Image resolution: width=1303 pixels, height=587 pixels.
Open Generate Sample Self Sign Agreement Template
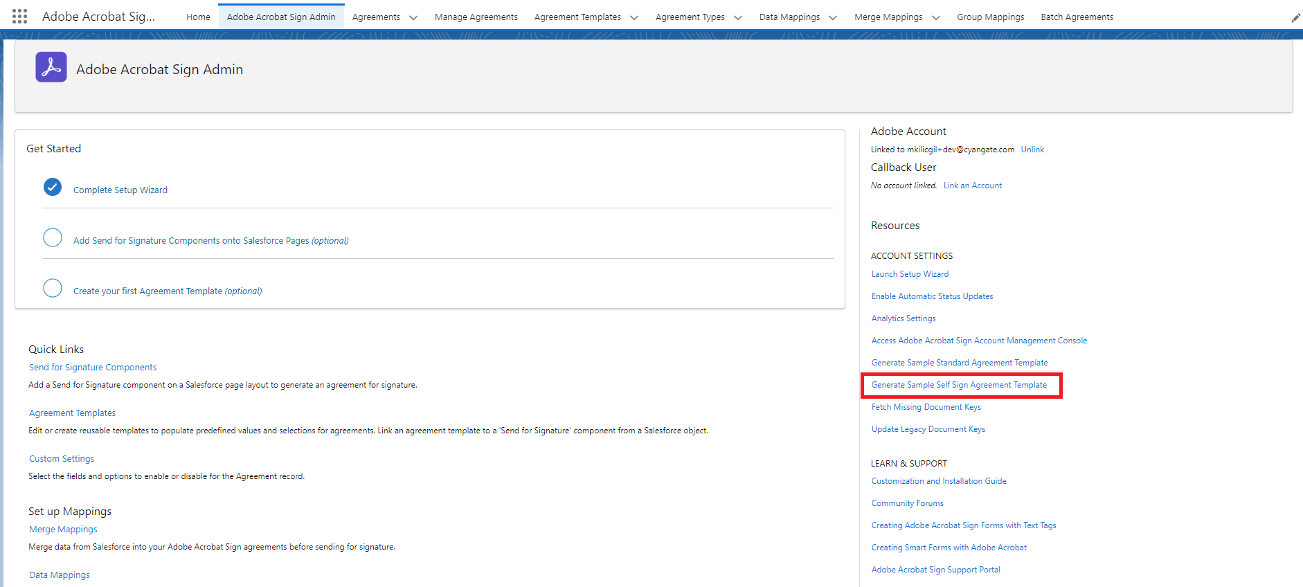959,385
